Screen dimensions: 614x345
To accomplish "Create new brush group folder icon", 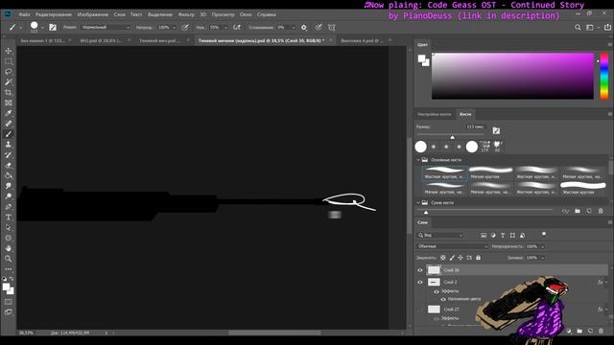I will [578, 211].
